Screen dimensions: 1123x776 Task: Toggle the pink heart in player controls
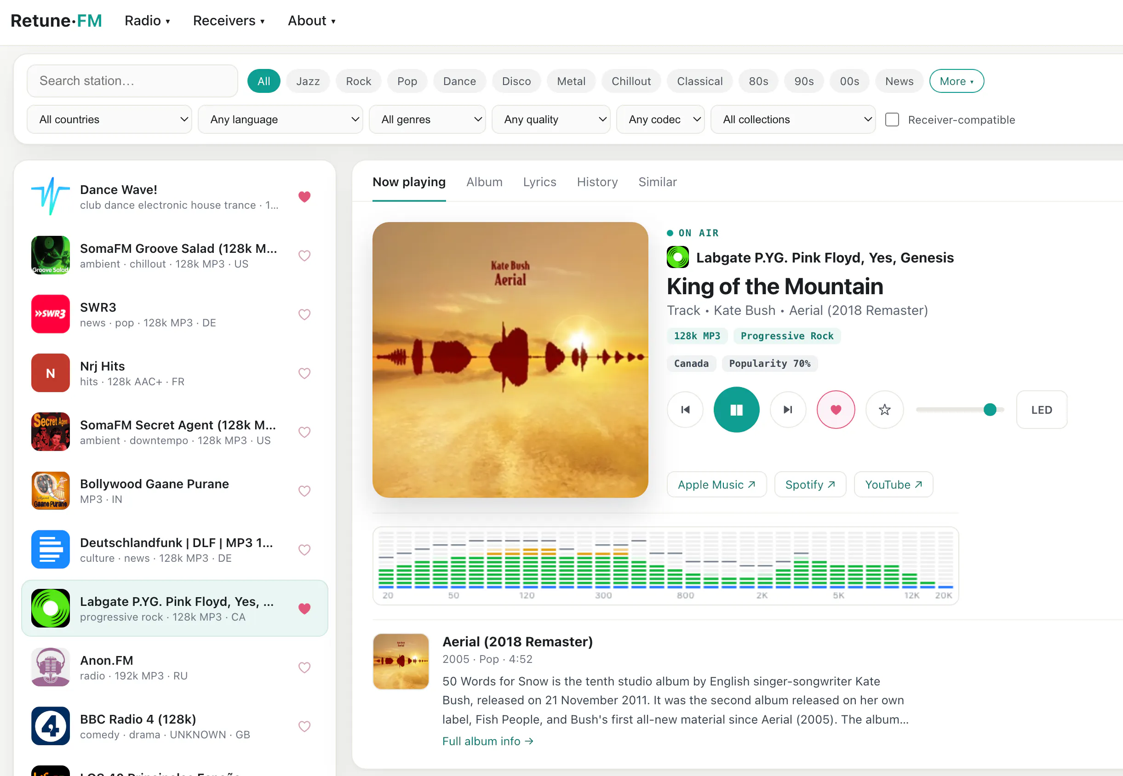[x=836, y=410]
